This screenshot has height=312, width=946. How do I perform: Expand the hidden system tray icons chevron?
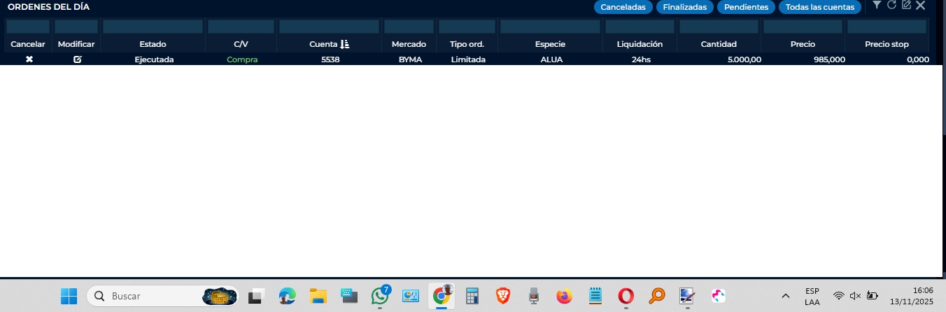[x=786, y=296]
